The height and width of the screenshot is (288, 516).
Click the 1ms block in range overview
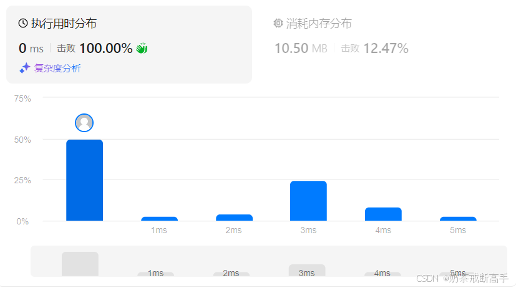tap(155, 274)
